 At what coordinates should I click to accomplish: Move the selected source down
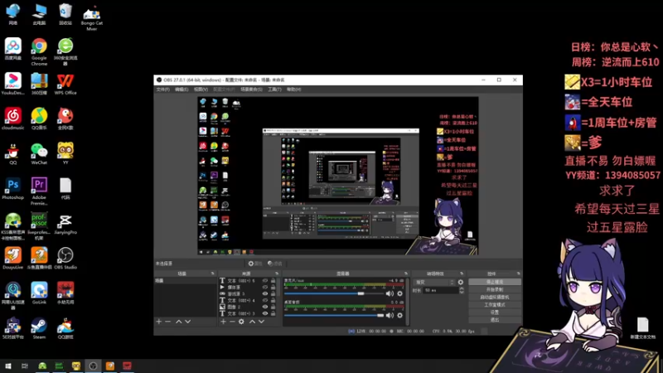coord(261,322)
